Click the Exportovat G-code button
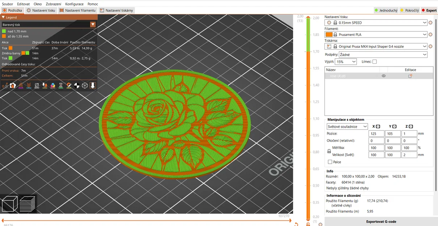 coord(381,221)
